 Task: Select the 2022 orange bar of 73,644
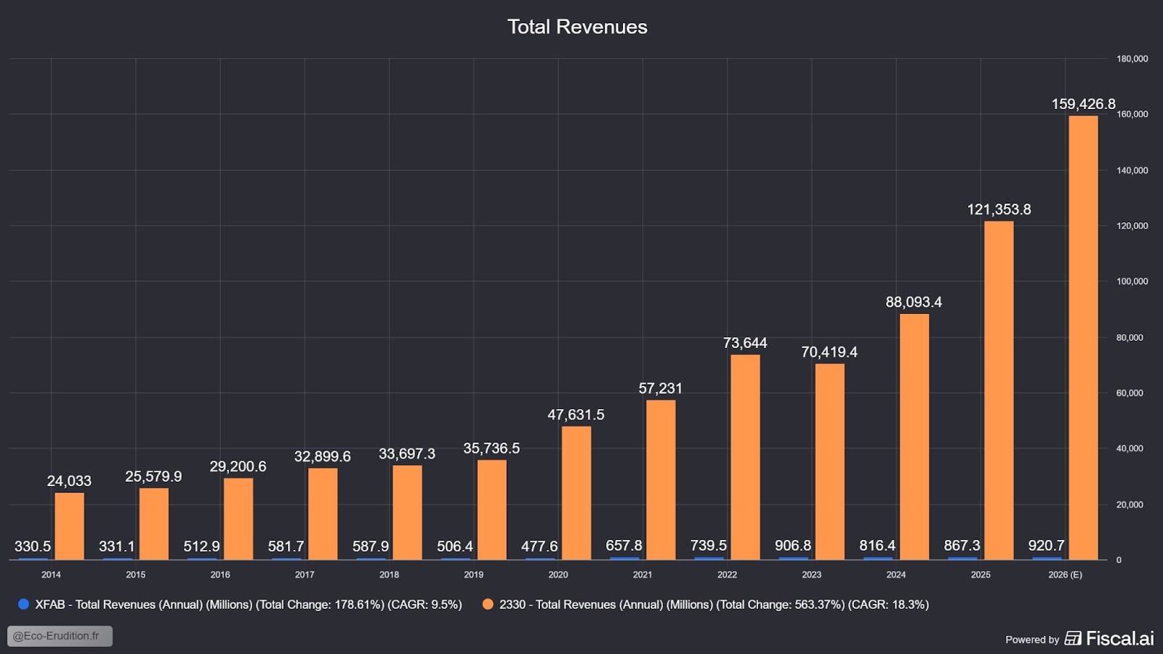point(745,457)
